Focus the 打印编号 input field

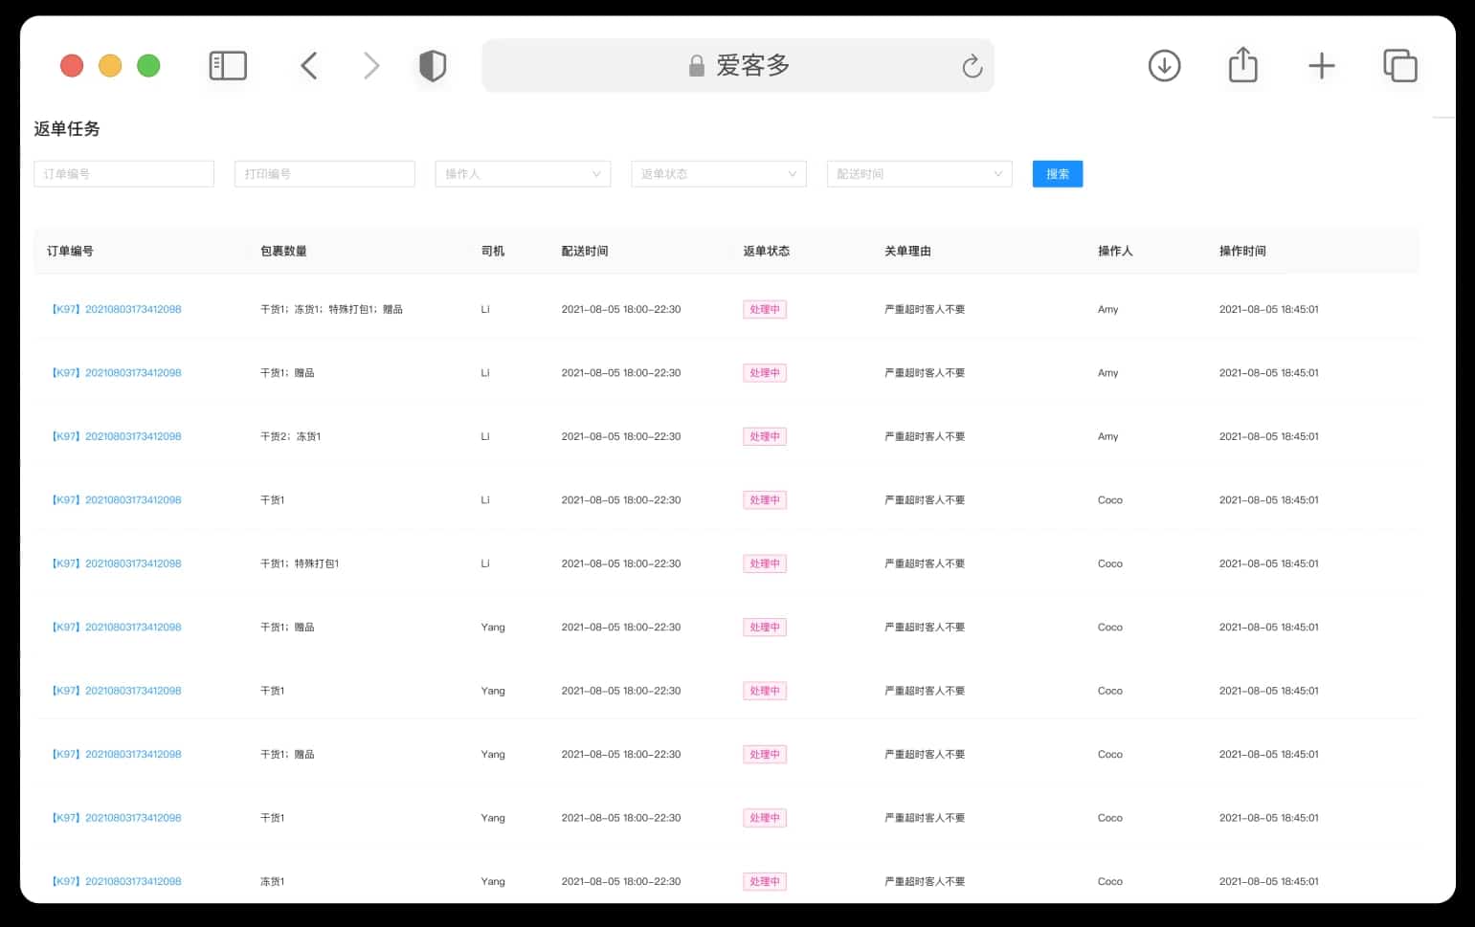click(324, 174)
